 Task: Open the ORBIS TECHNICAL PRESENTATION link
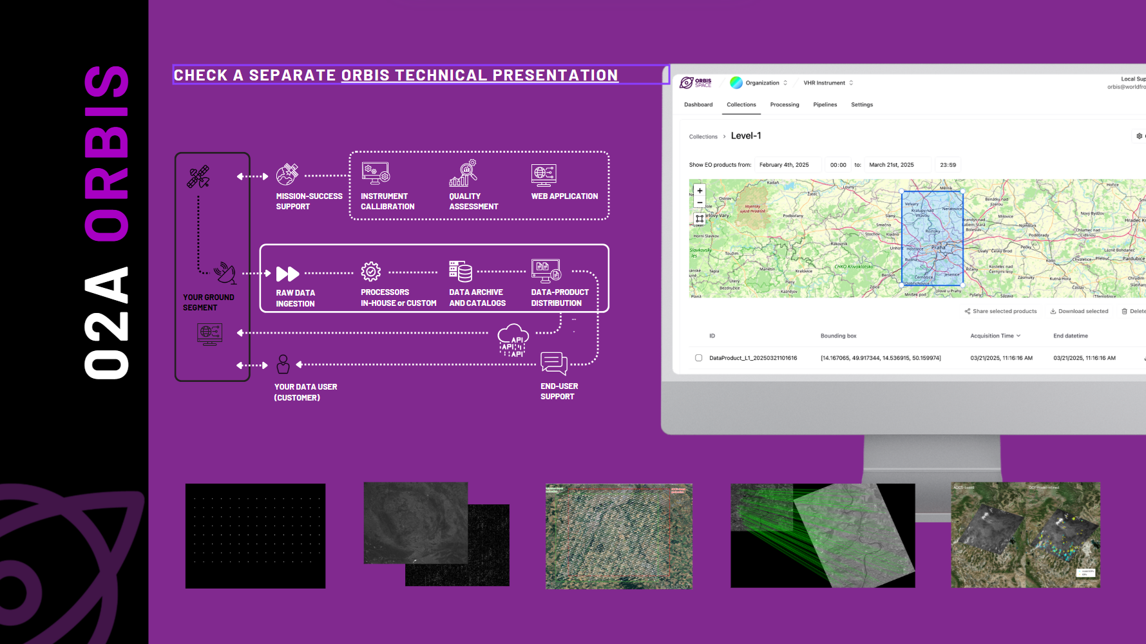(479, 75)
